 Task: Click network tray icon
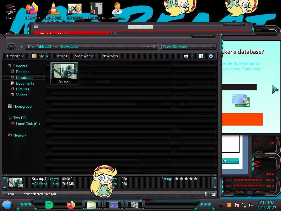pyautogui.click(x=244, y=205)
